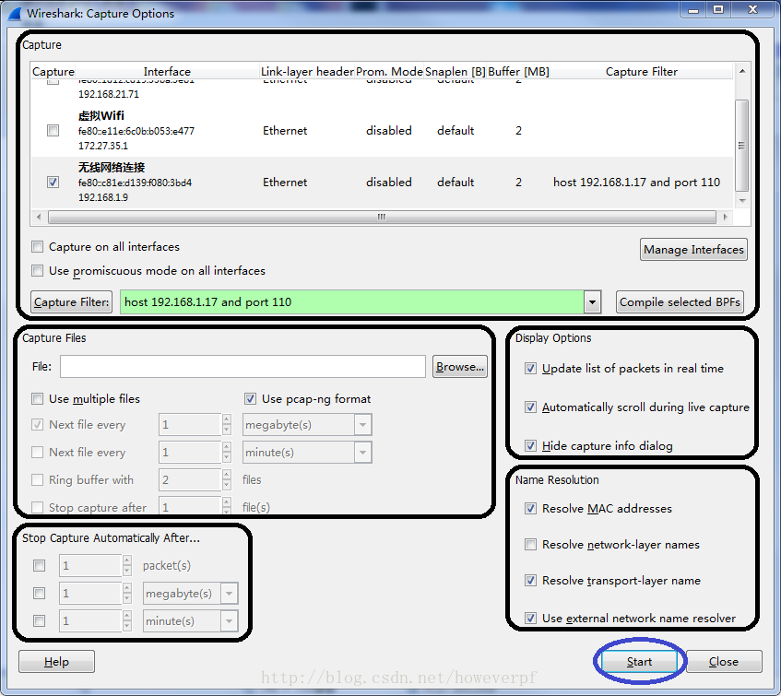Uncheck Hide capture info dialog
Viewport: 781px width, 696px height.
[x=530, y=445]
